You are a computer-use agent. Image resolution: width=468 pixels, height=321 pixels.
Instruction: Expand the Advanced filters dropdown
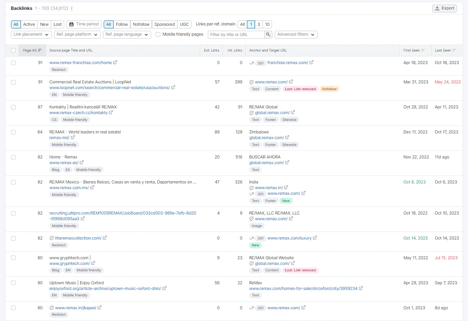[x=296, y=34]
